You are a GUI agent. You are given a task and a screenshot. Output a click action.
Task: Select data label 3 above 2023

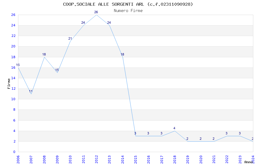[240, 133]
